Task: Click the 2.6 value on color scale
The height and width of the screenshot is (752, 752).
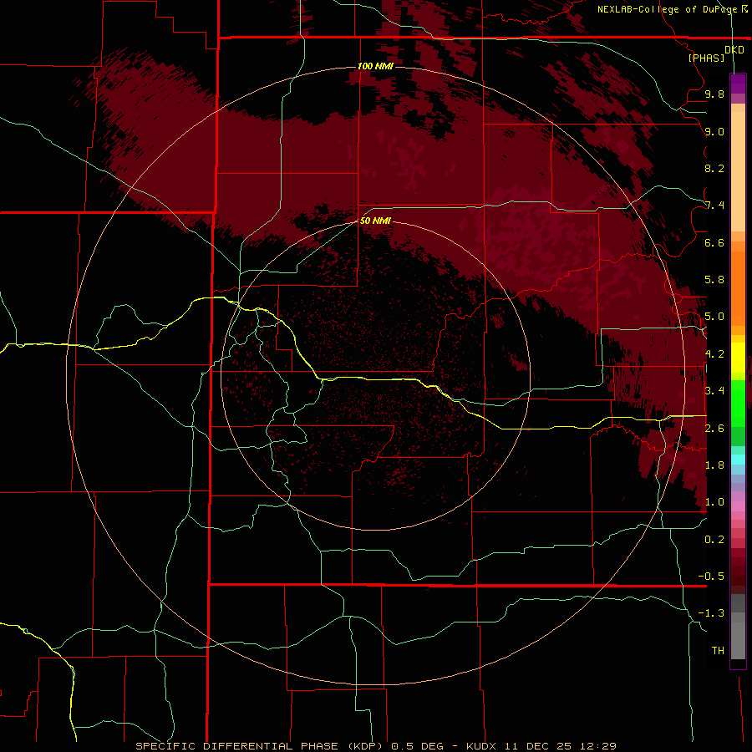Action: coord(714,429)
